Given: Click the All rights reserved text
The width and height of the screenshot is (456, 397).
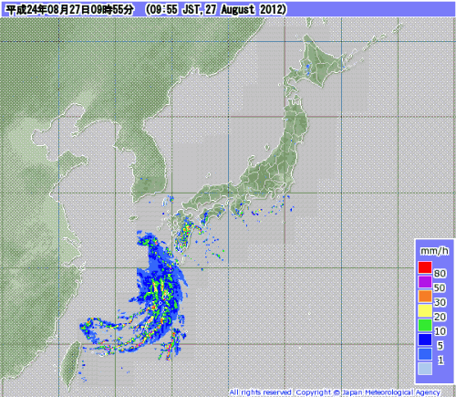Looking at the screenshot, I should (260, 392).
